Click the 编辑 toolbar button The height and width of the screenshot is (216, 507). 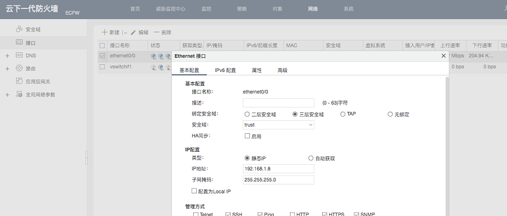pyautogui.click(x=140, y=32)
